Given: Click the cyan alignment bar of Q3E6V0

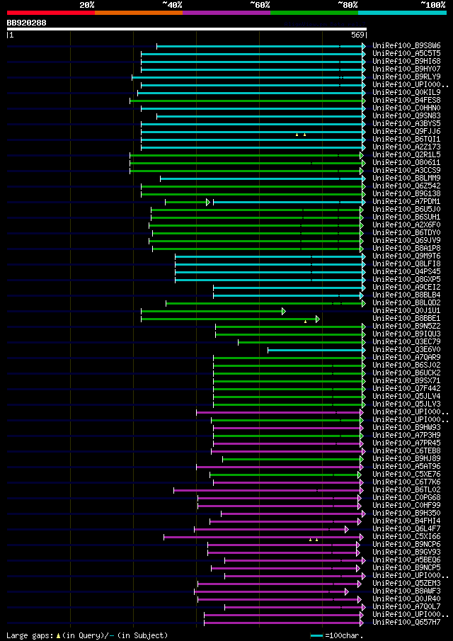Looking at the screenshot, I should click(316, 350).
